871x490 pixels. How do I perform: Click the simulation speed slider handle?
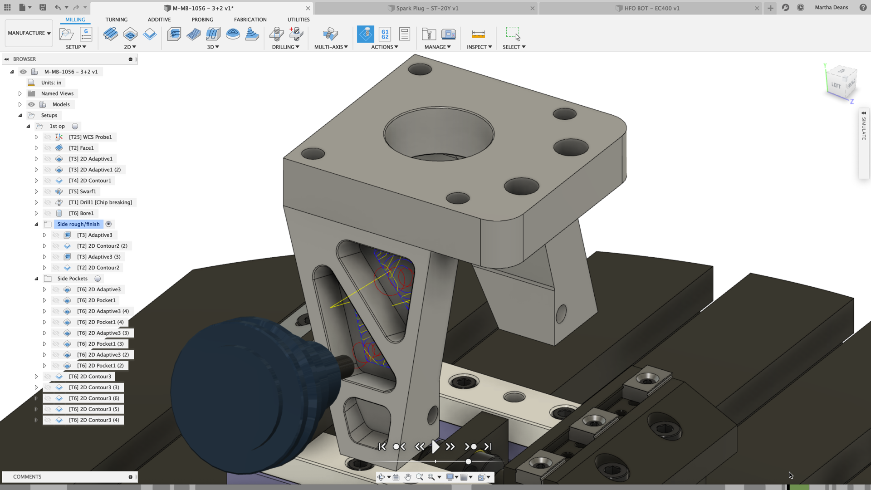tap(468, 461)
